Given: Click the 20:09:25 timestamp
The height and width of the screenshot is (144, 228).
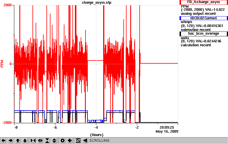Looking at the screenshot, I should coord(167,128).
